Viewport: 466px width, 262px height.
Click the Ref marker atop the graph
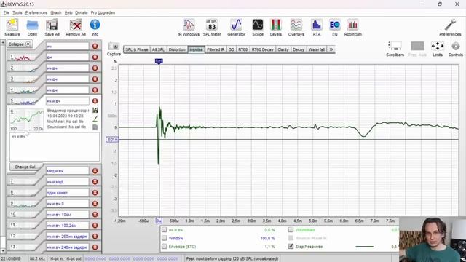click(x=159, y=61)
